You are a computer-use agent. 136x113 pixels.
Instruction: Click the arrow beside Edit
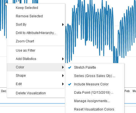tap(63, 84)
